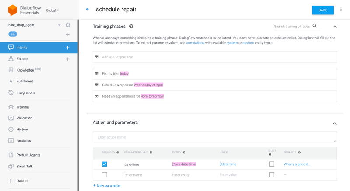Open the three-dot more options menu
This screenshot has height=191, width=350.
341,10
